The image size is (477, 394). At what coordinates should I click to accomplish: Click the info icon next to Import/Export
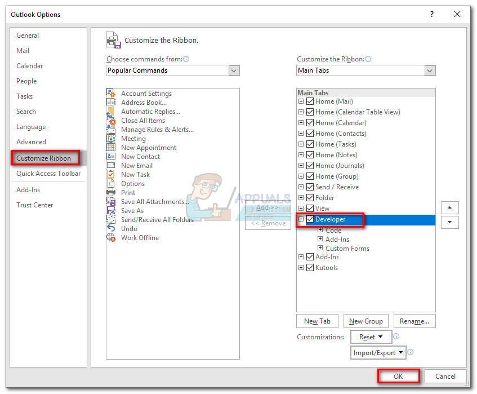tap(411, 352)
